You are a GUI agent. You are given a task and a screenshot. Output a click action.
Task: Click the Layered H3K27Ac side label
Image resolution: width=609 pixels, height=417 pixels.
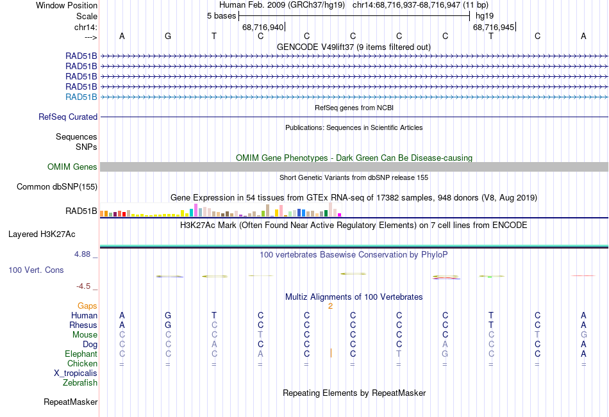(42, 234)
